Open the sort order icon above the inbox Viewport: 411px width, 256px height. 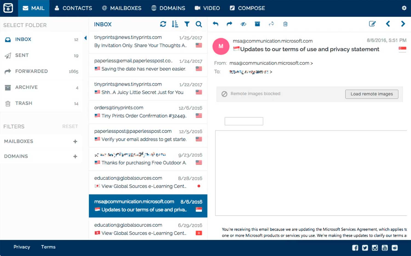pyautogui.click(x=175, y=24)
